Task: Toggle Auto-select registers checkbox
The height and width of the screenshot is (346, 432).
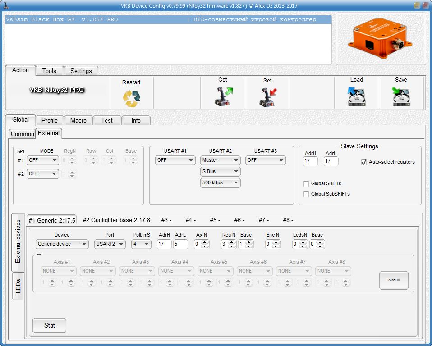Action: coord(363,162)
